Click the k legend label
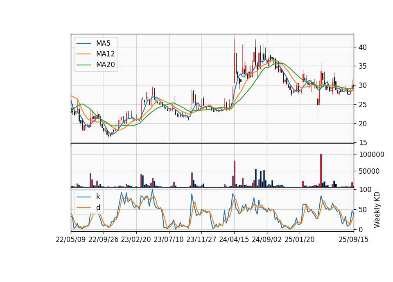 (98, 197)
